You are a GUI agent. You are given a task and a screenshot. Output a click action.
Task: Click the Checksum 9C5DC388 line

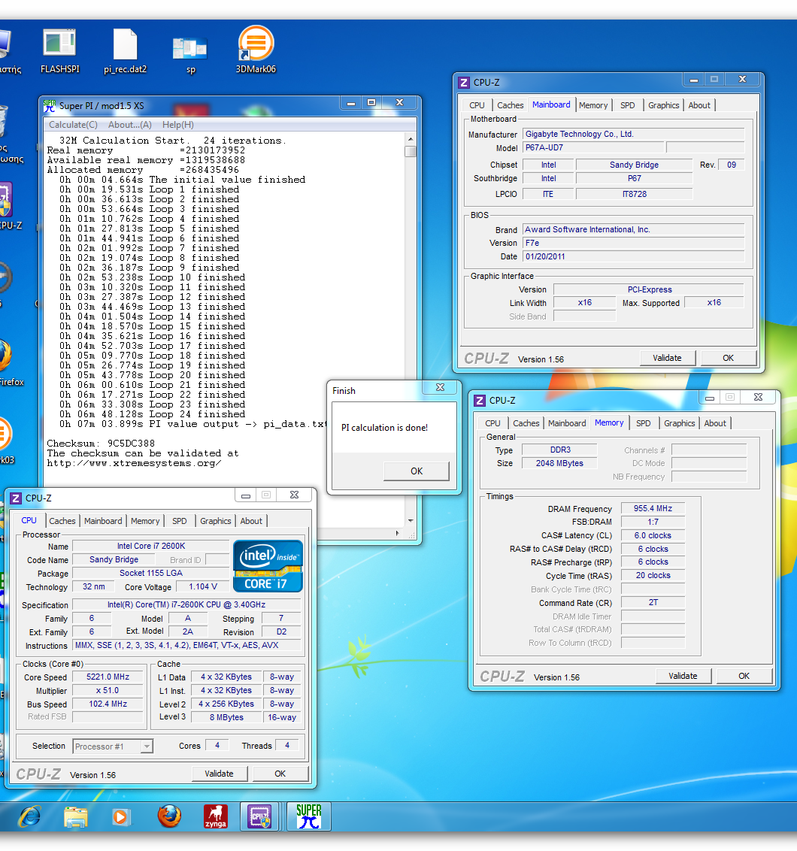point(101,444)
